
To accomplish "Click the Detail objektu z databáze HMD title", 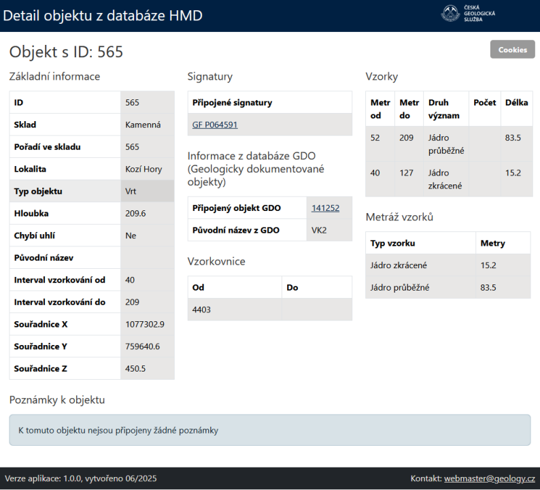I will (x=103, y=15).
